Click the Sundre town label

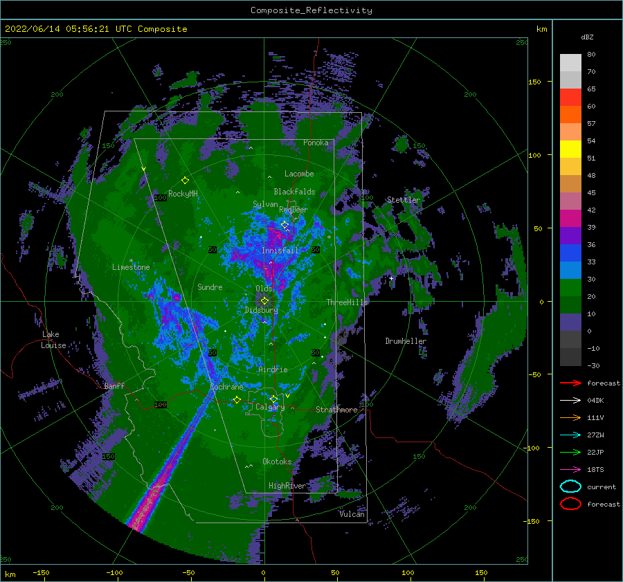point(210,287)
